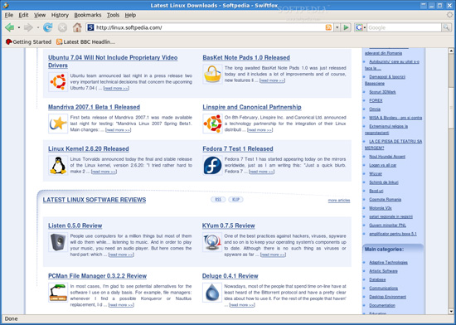This screenshot has width=456, height=325.
Task: Click the Fedora logo icon
Action: (x=212, y=165)
